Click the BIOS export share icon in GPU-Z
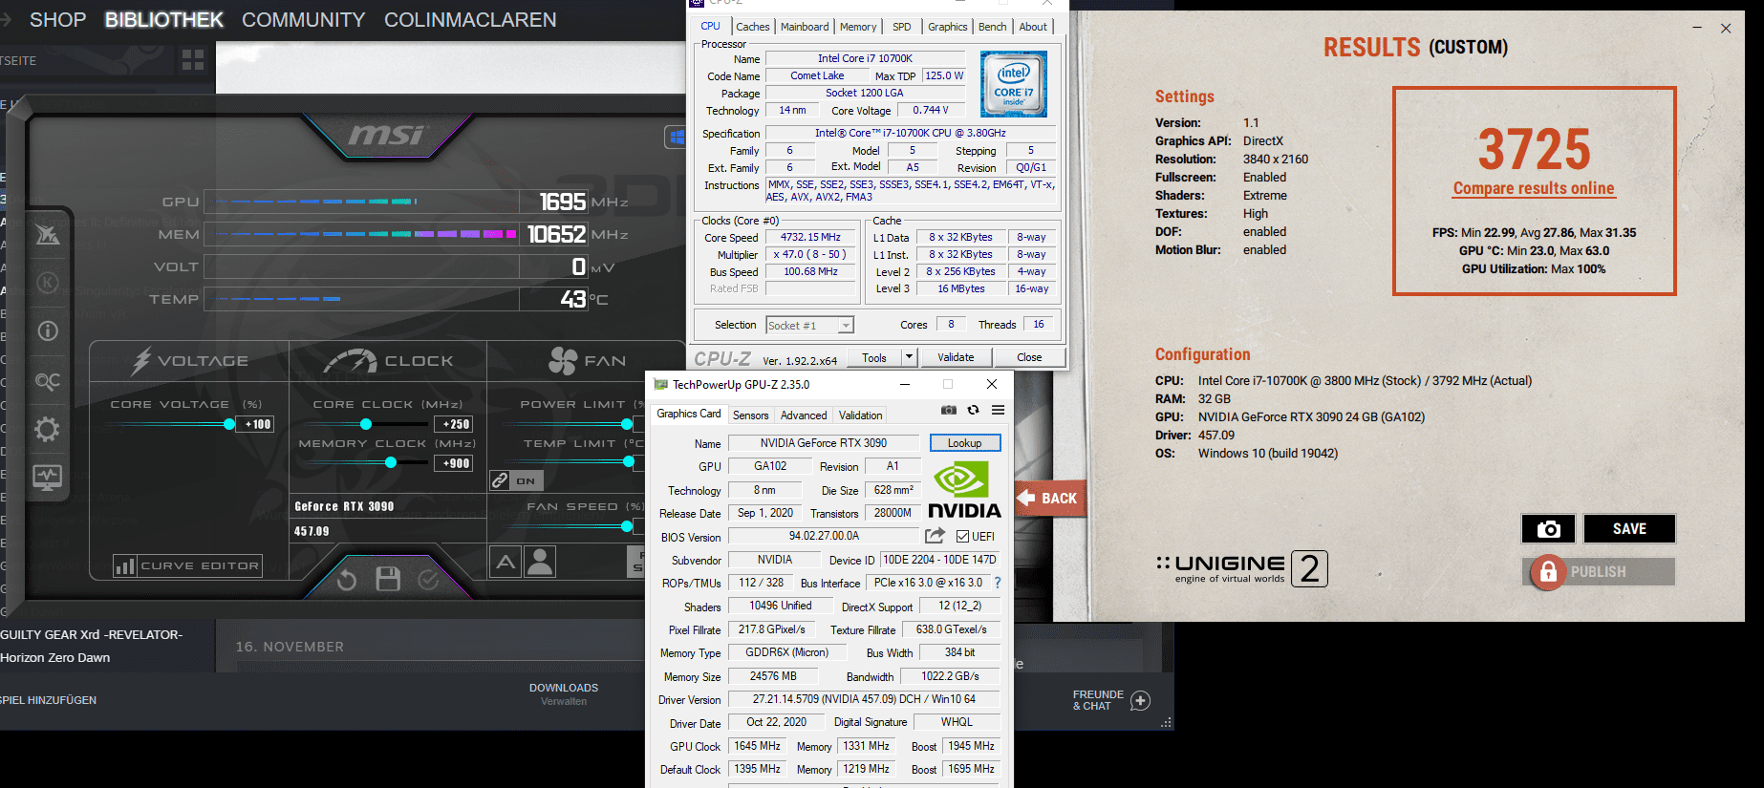The height and width of the screenshot is (788, 1764). click(936, 536)
